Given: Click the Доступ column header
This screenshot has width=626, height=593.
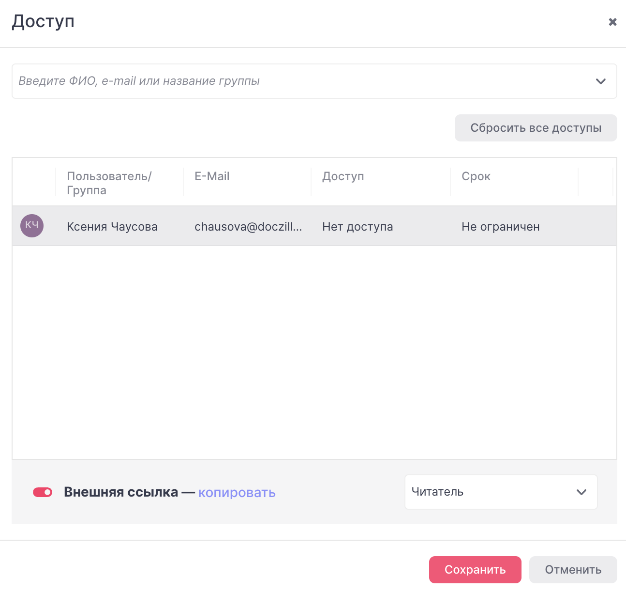Looking at the screenshot, I should 343,176.
